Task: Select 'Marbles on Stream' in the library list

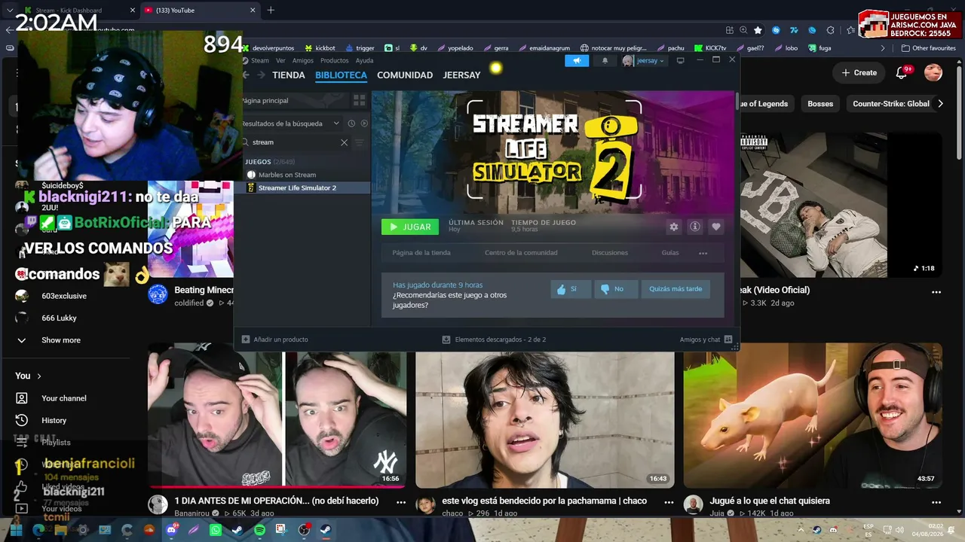Action: point(287,175)
